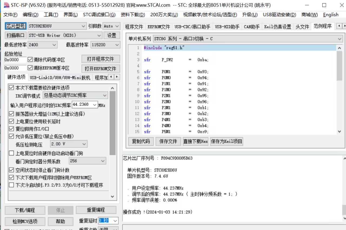
Task: Click 芯片型号 button
Action: point(16,26)
